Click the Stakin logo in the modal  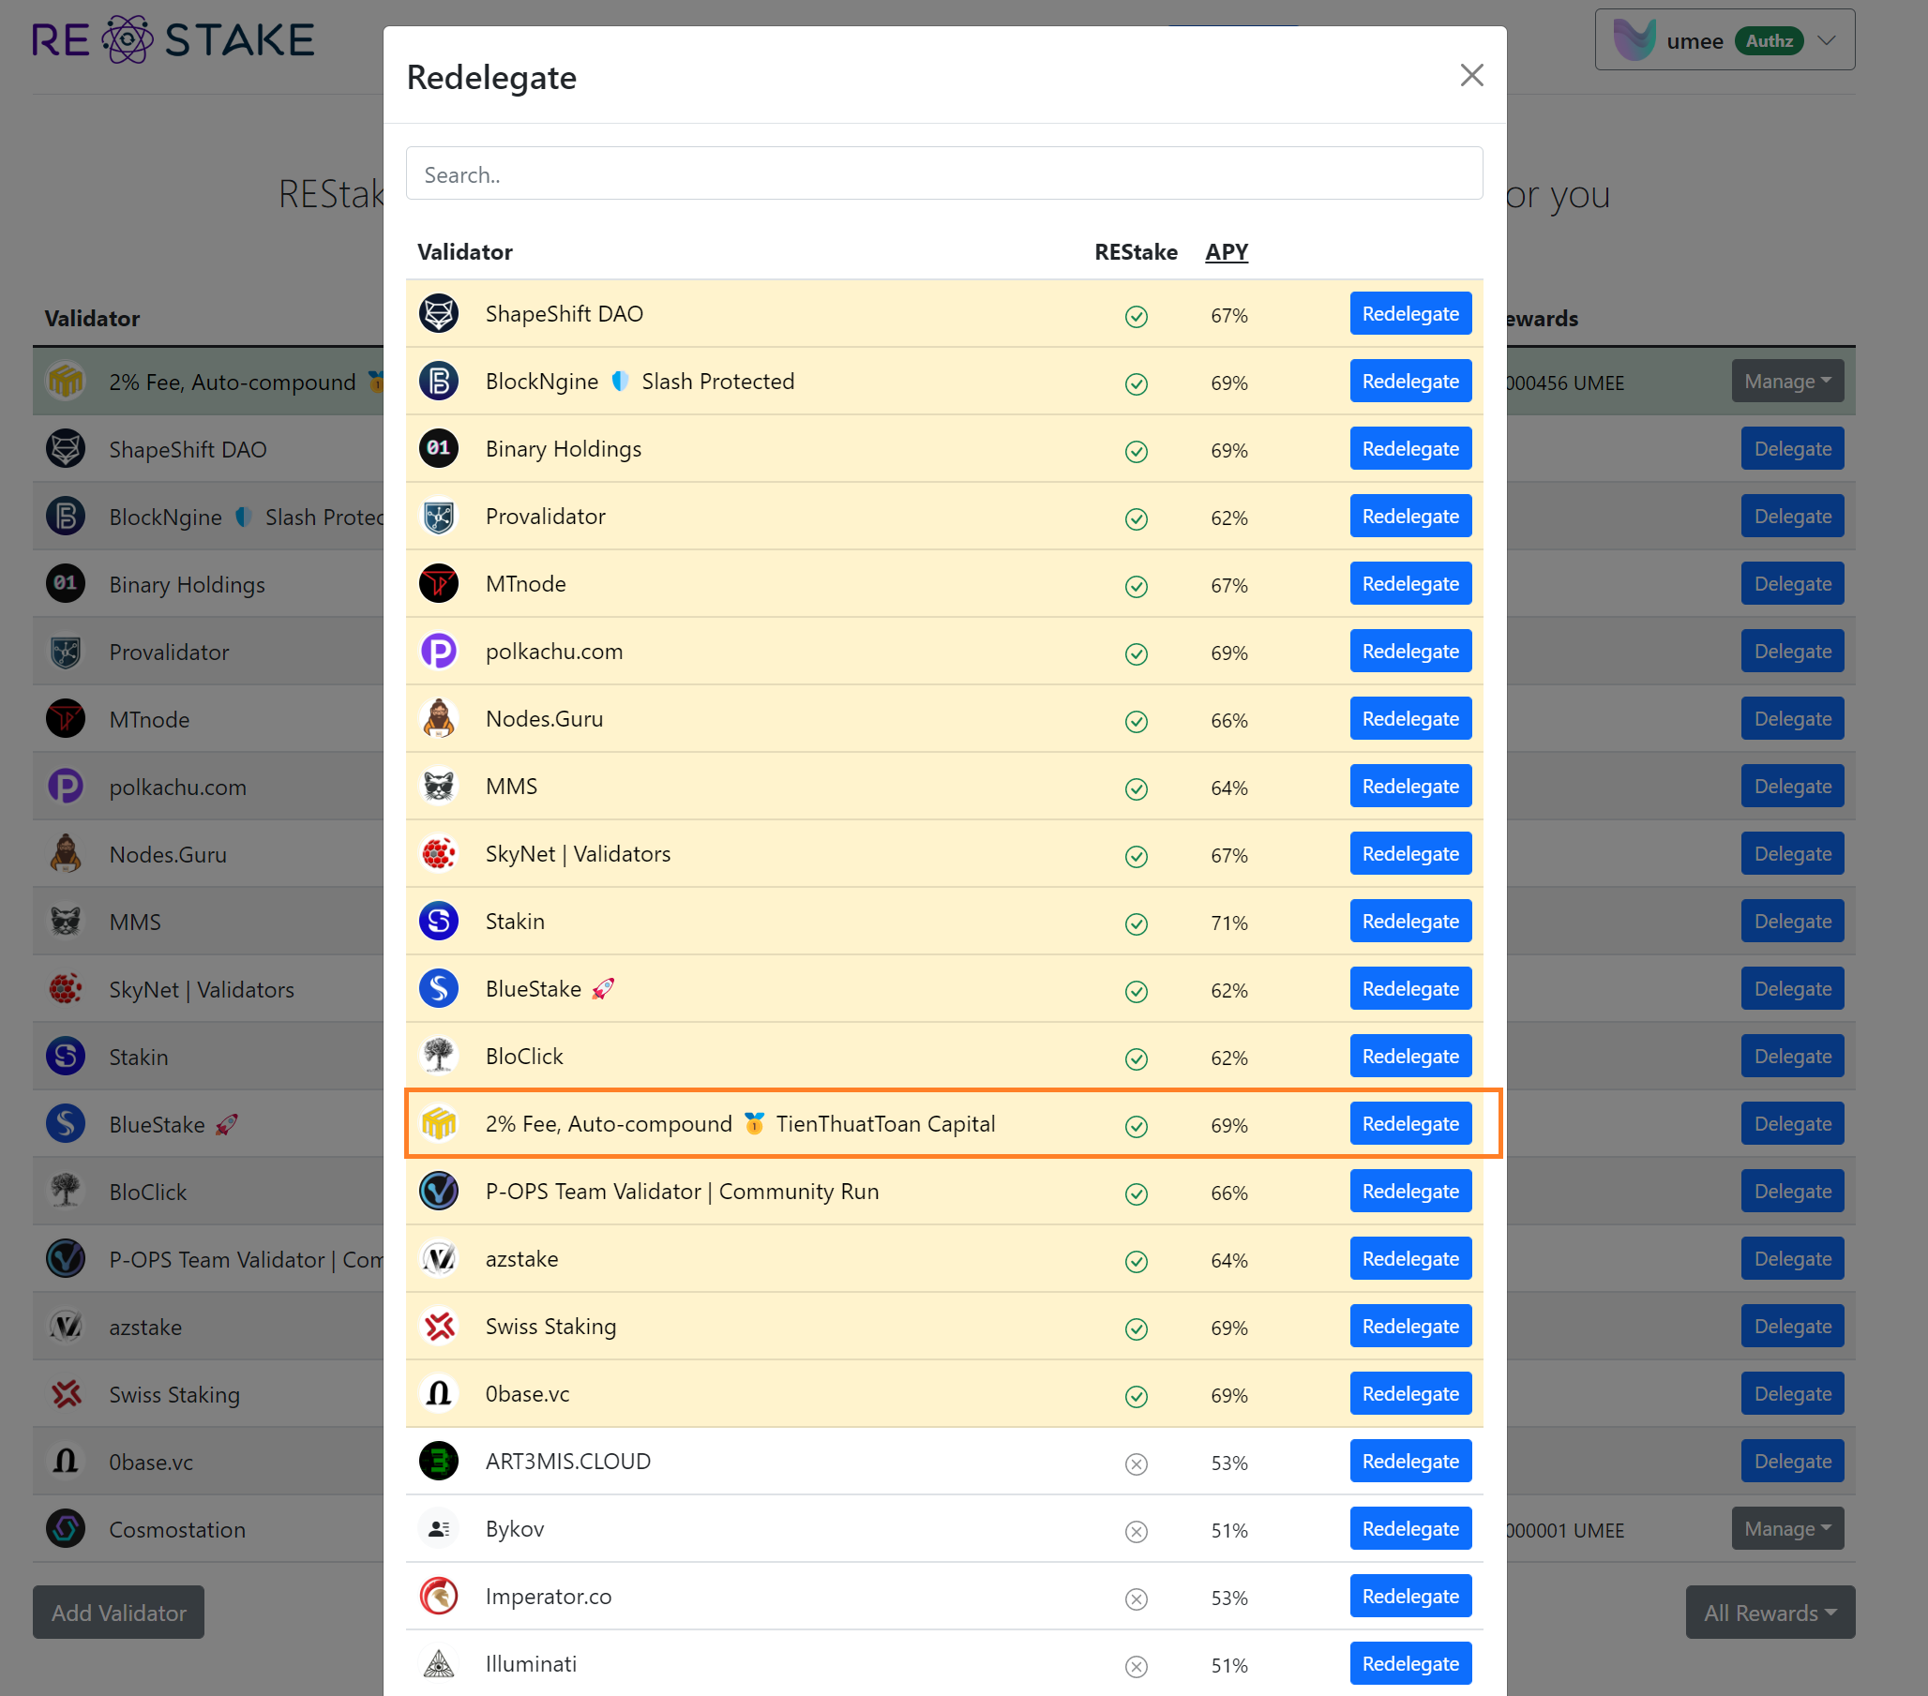[439, 922]
